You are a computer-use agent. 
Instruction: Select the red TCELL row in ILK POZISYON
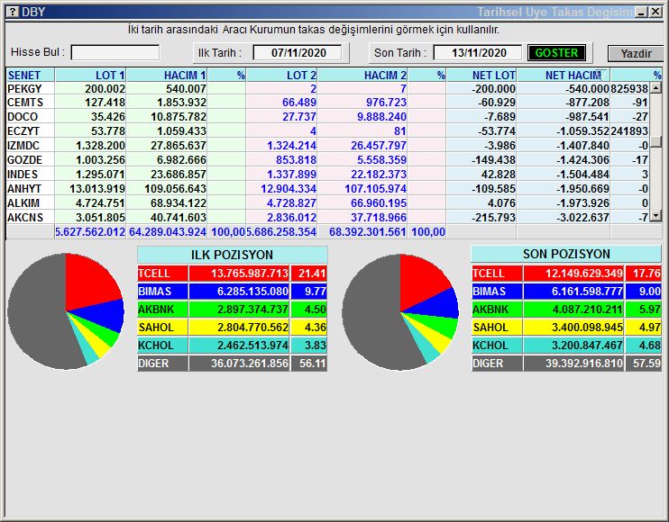232,273
